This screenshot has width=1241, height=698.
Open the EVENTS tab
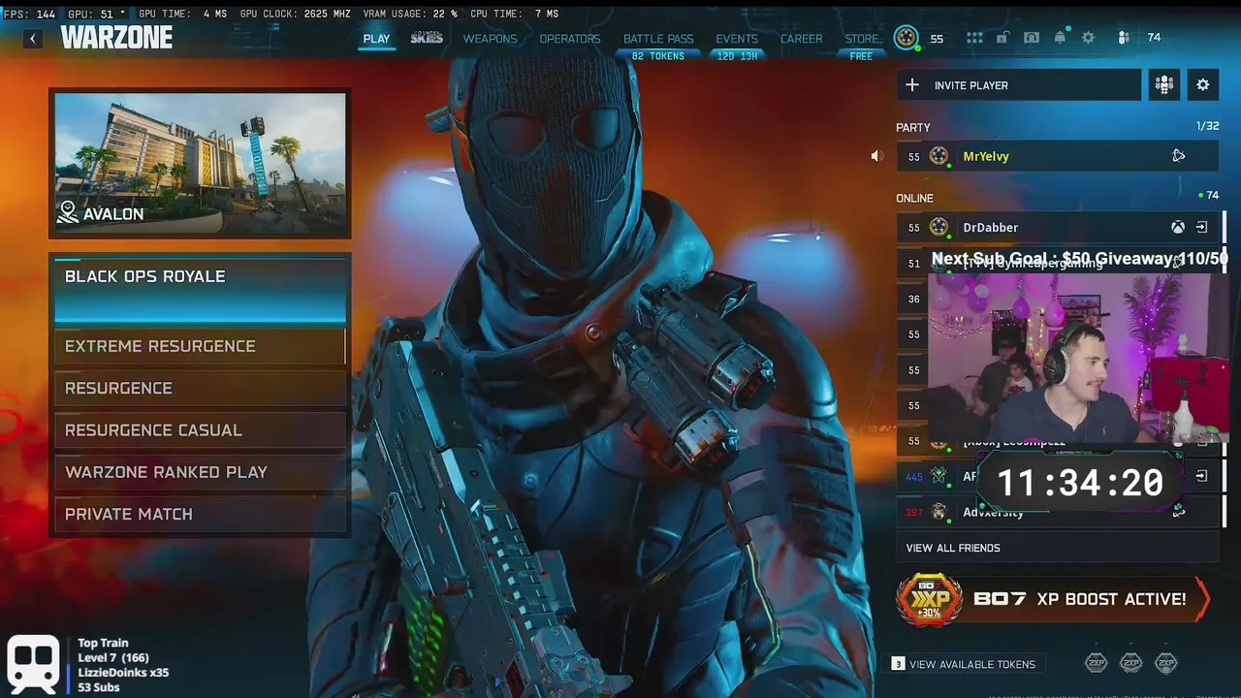(x=737, y=39)
